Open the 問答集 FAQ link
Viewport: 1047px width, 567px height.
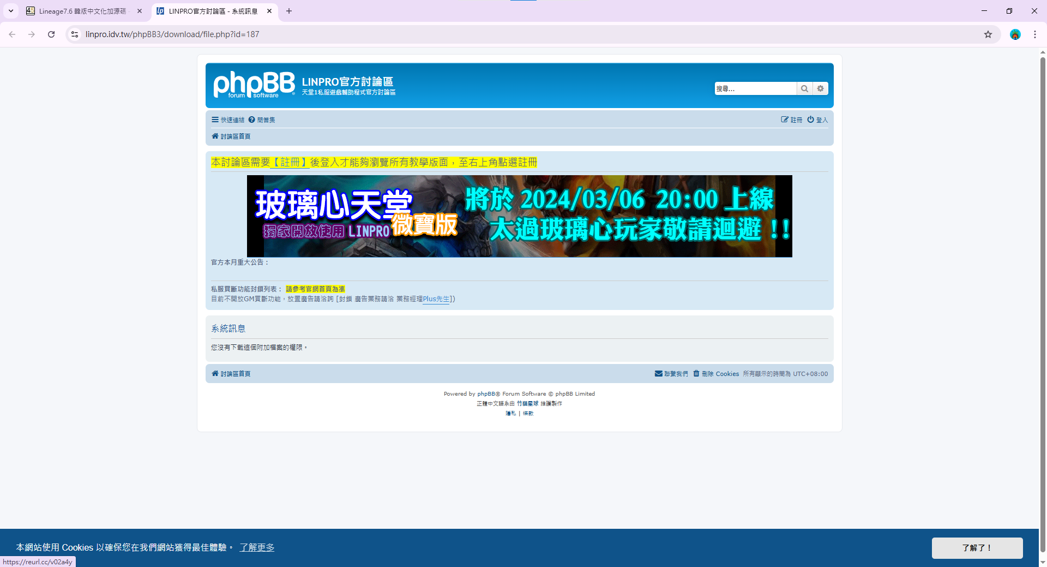point(262,120)
